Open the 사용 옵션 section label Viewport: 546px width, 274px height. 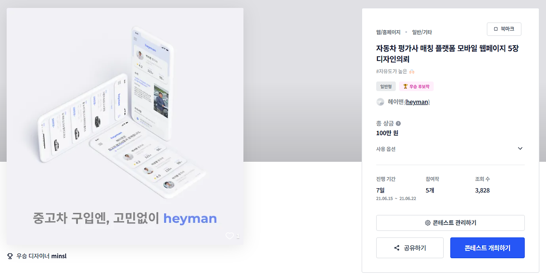click(x=386, y=149)
